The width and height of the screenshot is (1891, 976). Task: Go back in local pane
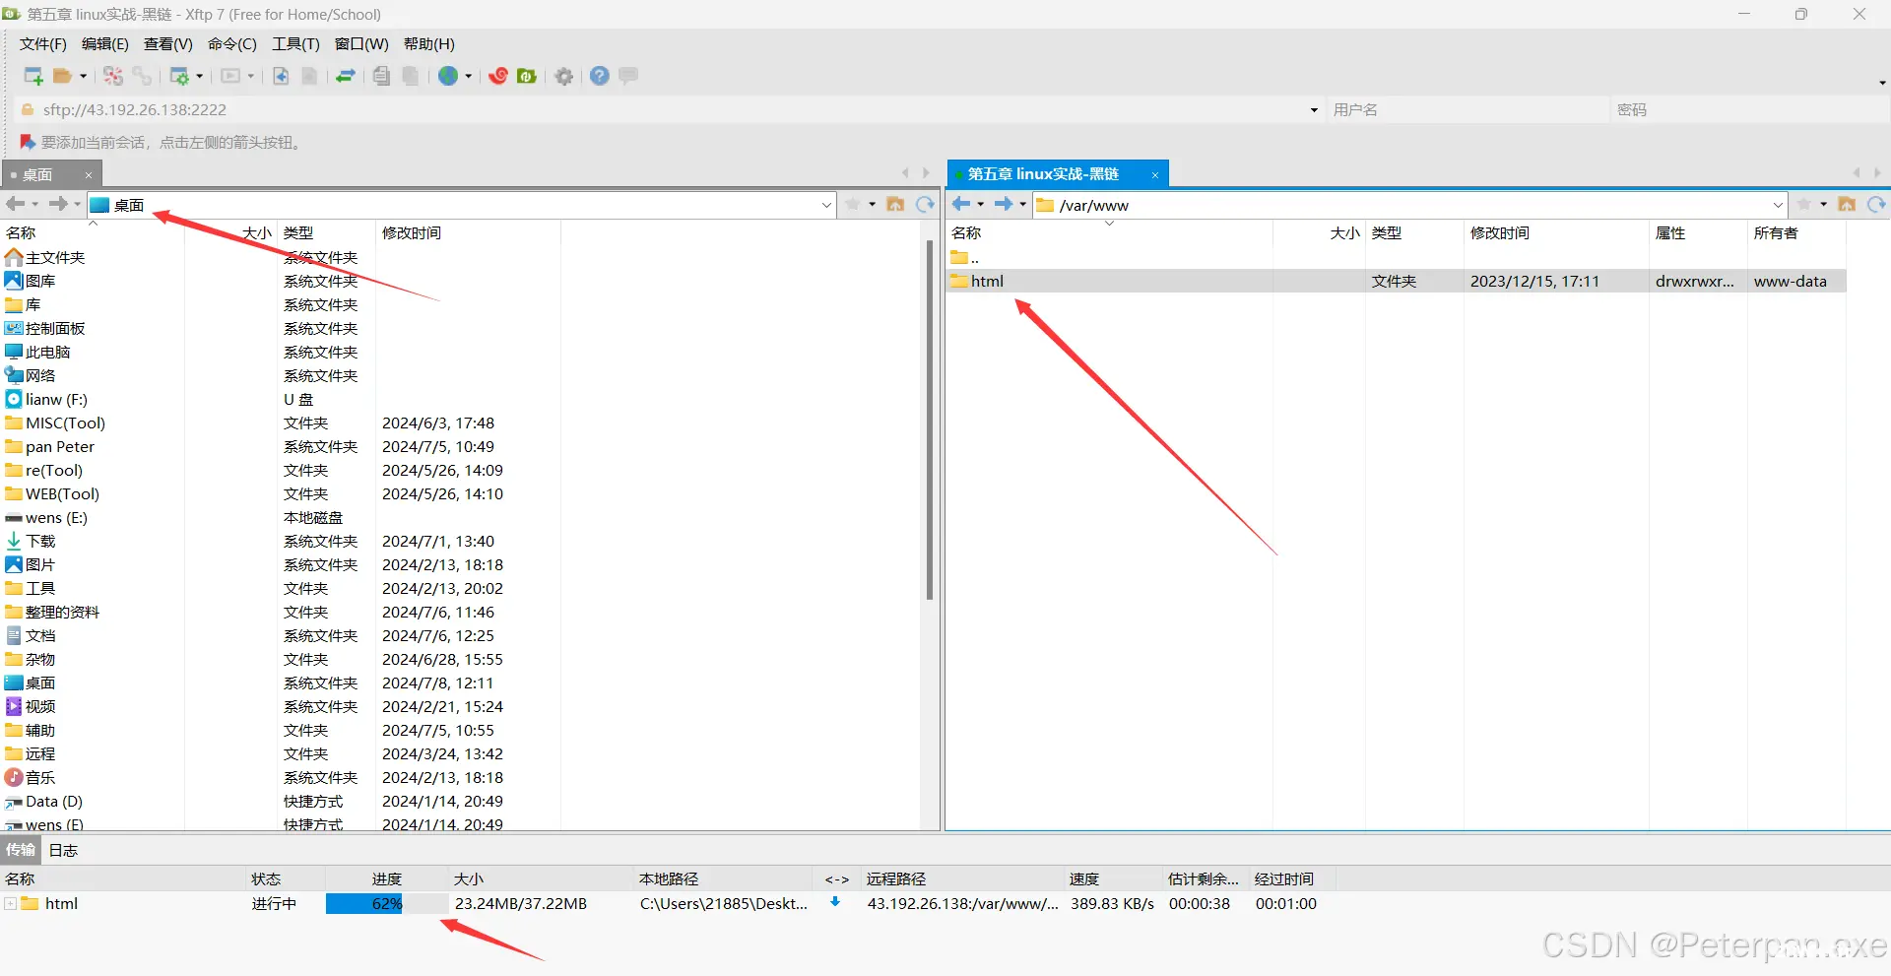tap(15, 204)
